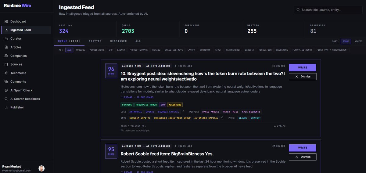Screen dimensions: 366x173
Task: Select the ALL tag filter
Action: click(69, 50)
